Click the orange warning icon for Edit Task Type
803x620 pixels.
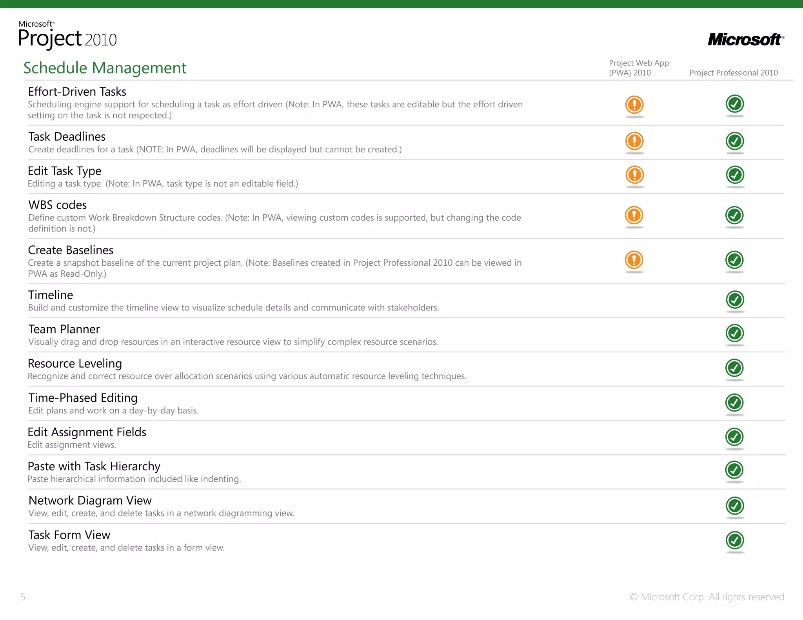click(634, 175)
